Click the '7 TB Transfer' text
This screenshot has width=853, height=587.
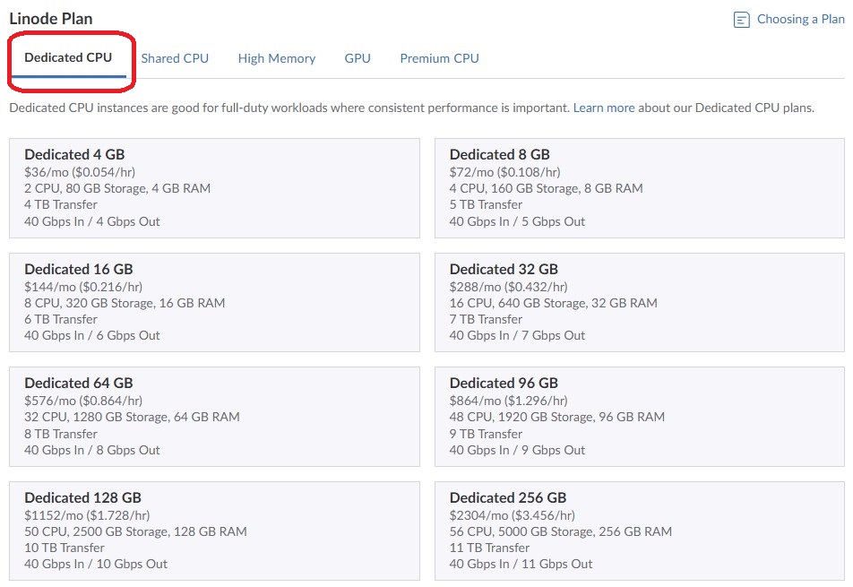click(486, 319)
